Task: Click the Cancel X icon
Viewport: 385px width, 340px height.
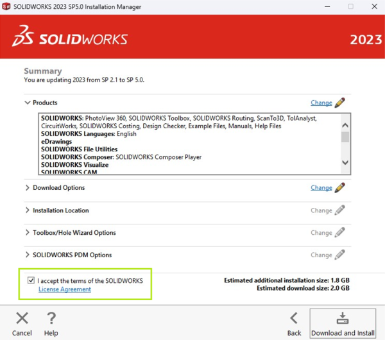Action: coord(22,318)
